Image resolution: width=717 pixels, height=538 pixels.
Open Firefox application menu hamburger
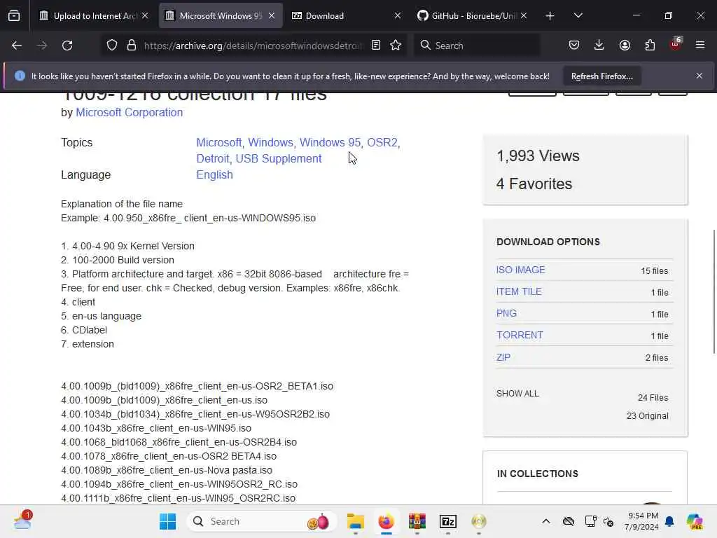click(x=700, y=46)
